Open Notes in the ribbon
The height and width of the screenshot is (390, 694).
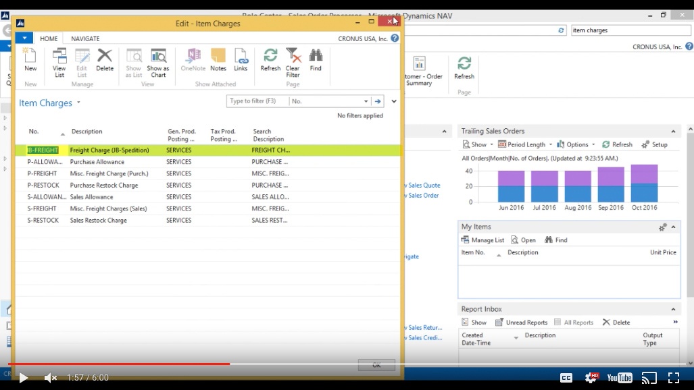click(218, 59)
